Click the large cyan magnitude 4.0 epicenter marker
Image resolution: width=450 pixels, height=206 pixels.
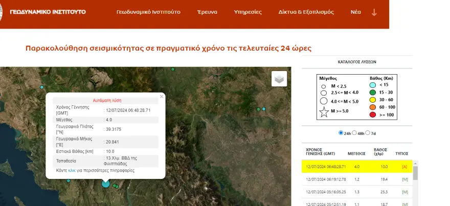[x=106, y=184]
